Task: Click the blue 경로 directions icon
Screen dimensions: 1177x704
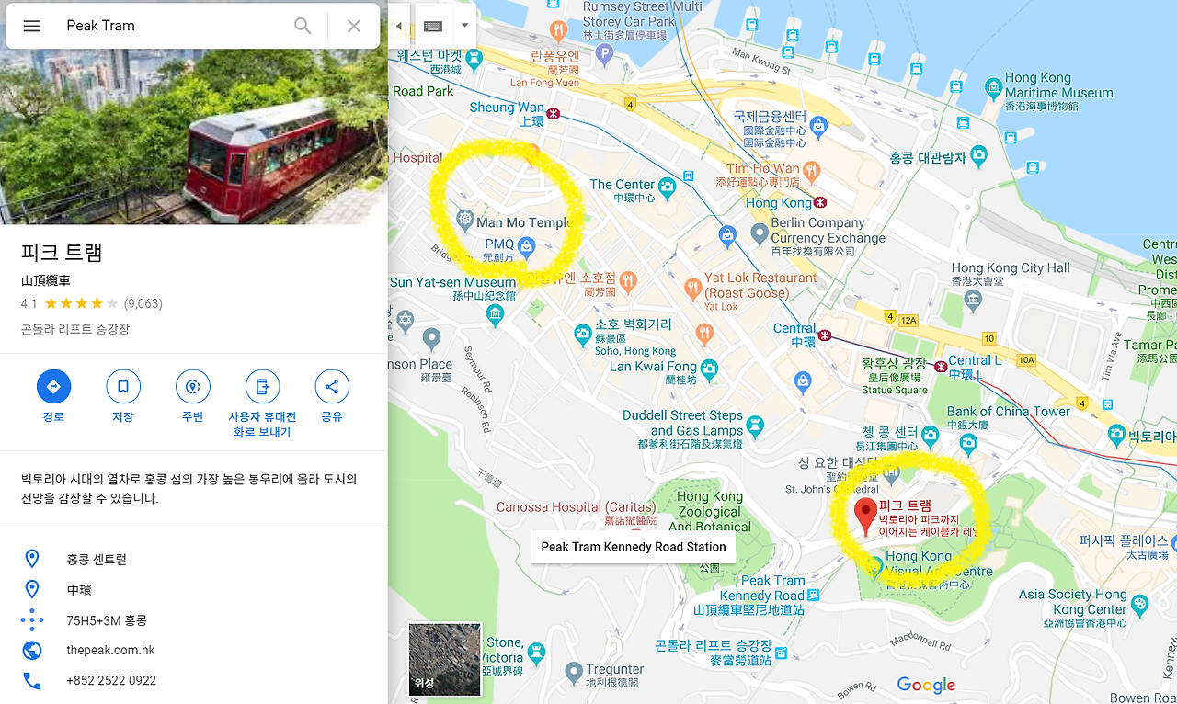Action: [x=53, y=387]
